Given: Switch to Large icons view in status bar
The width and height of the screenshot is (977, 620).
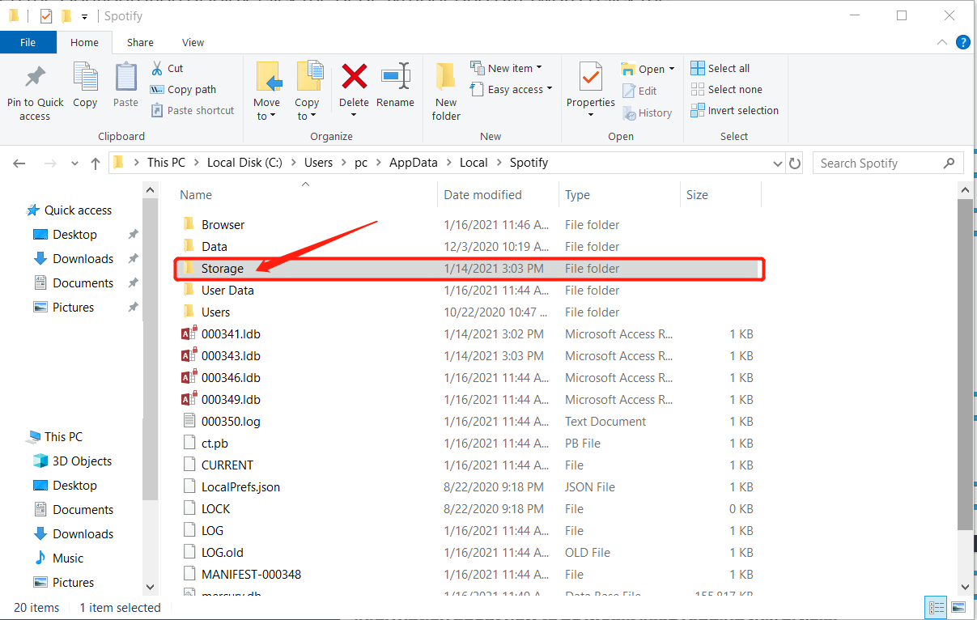Looking at the screenshot, I should (x=958, y=607).
